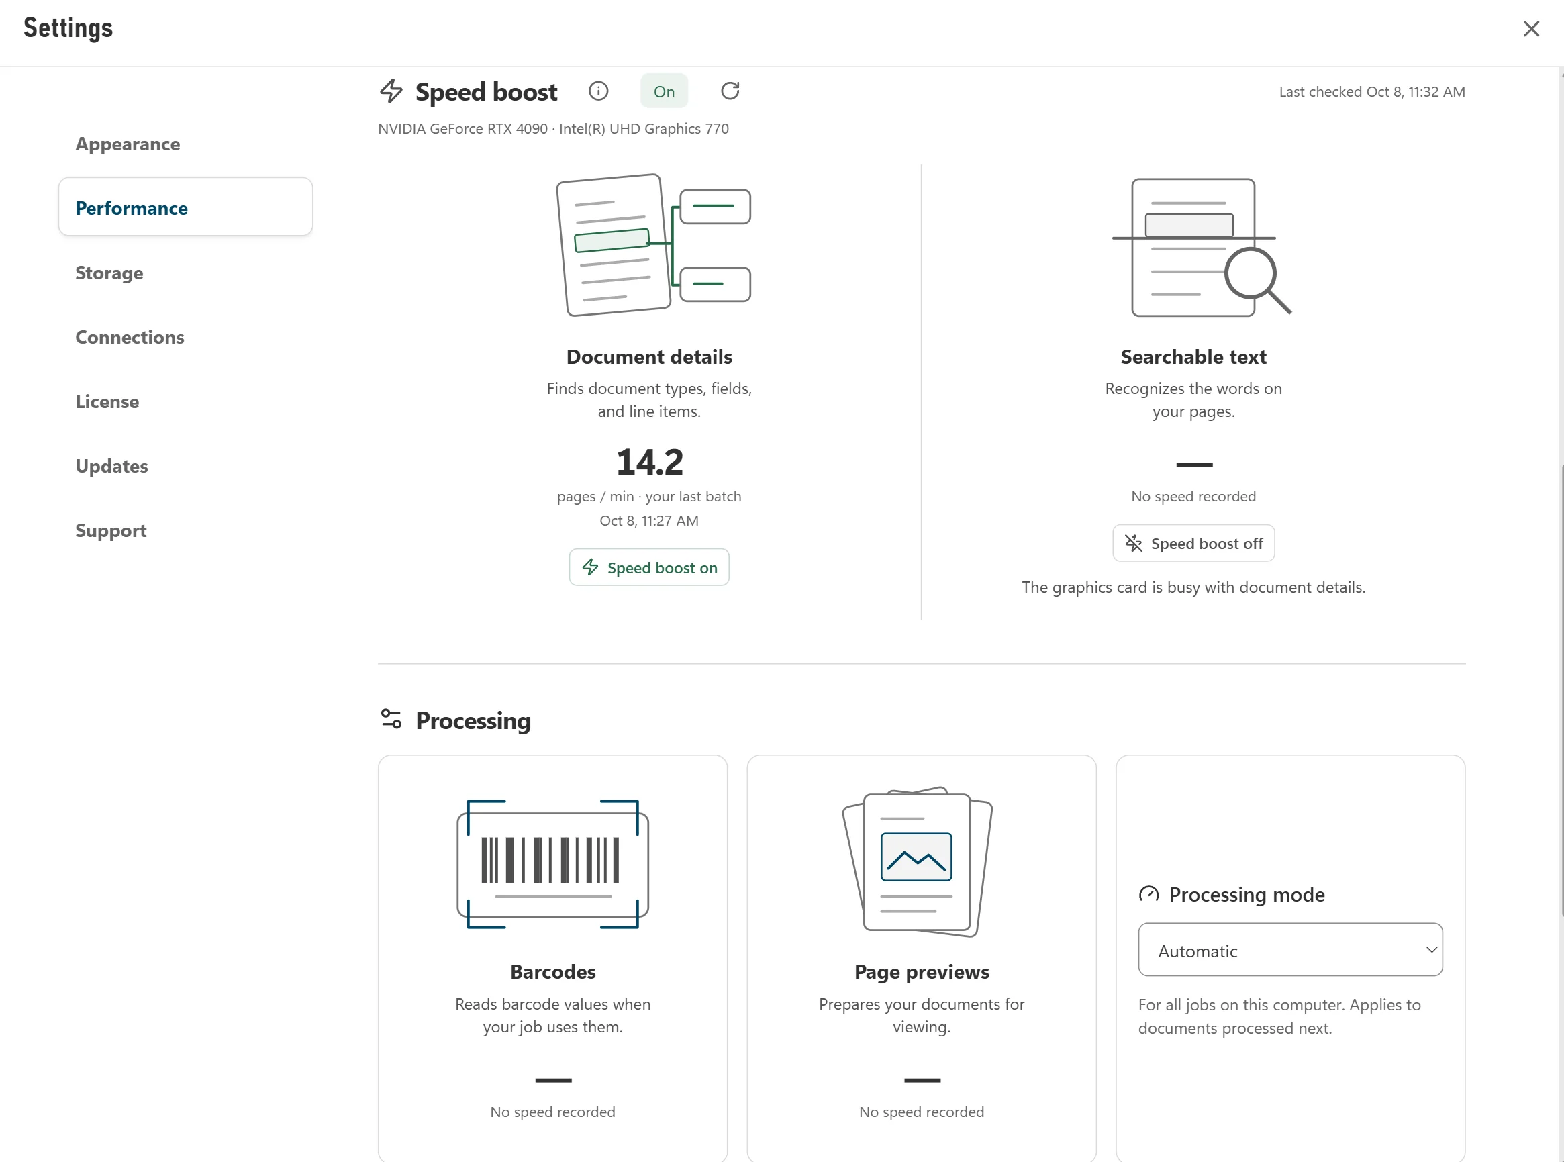Click the Settings title text
The width and height of the screenshot is (1564, 1162).
(68, 29)
